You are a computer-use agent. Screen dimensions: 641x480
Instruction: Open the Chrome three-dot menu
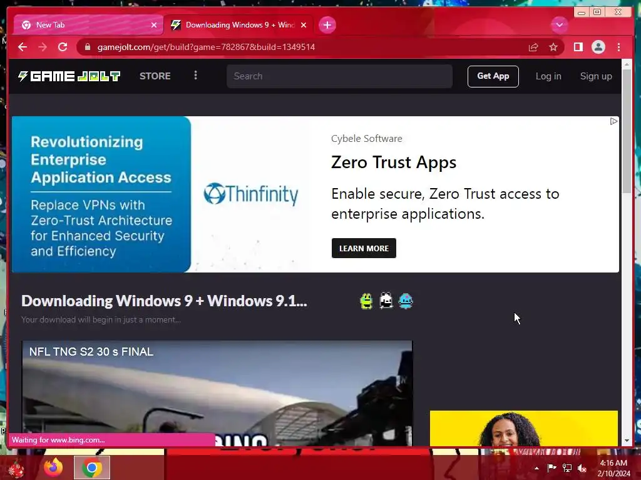click(618, 47)
